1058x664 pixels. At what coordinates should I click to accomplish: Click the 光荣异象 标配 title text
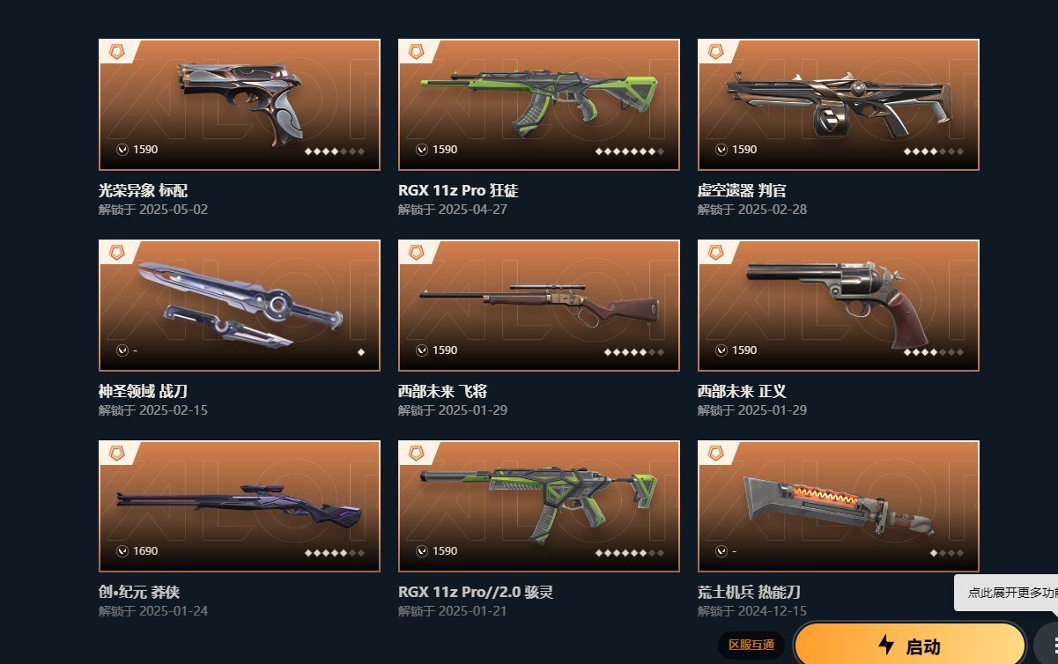coord(143,190)
